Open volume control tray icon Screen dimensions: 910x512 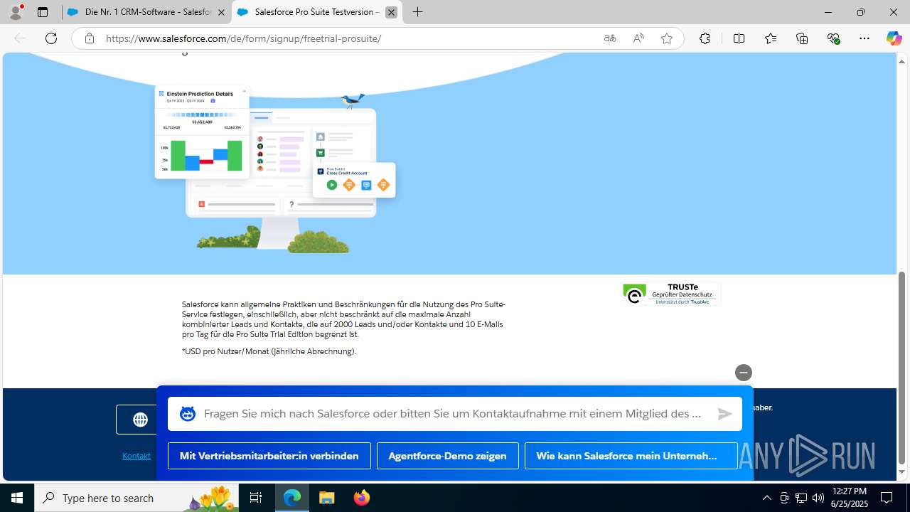click(x=818, y=498)
